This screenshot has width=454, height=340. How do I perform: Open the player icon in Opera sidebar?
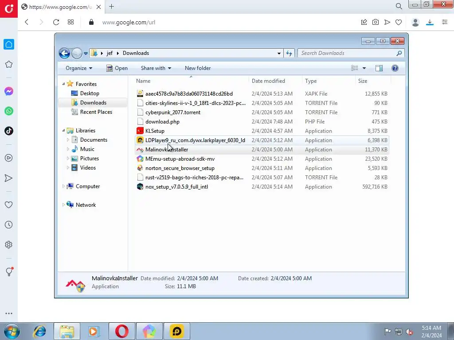9,158
